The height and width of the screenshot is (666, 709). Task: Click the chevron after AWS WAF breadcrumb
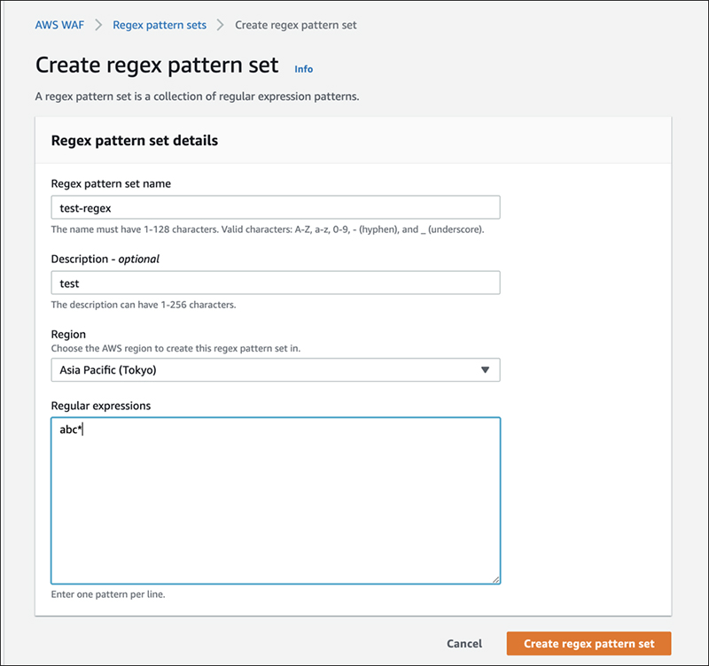click(x=98, y=25)
